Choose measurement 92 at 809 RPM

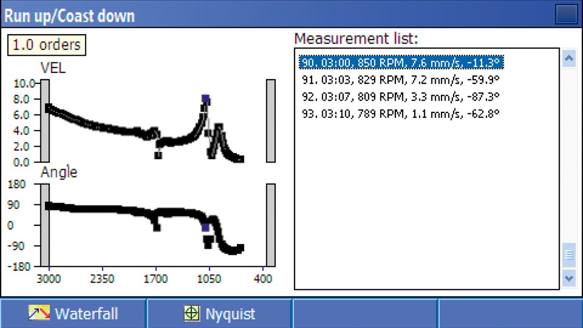(x=400, y=96)
